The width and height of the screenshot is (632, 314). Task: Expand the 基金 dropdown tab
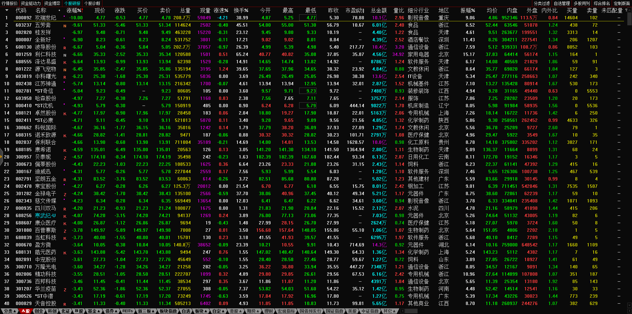(x=93, y=311)
